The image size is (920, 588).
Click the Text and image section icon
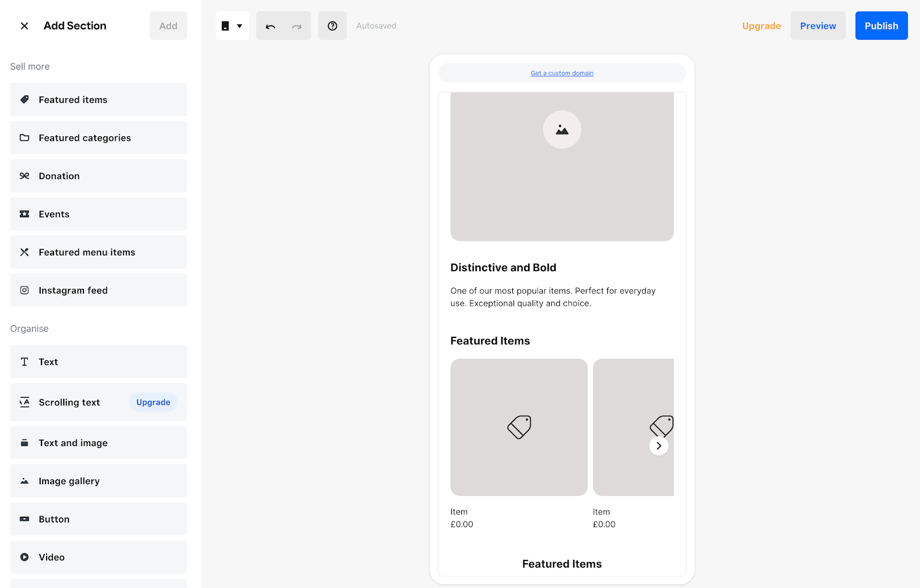point(24,443)
